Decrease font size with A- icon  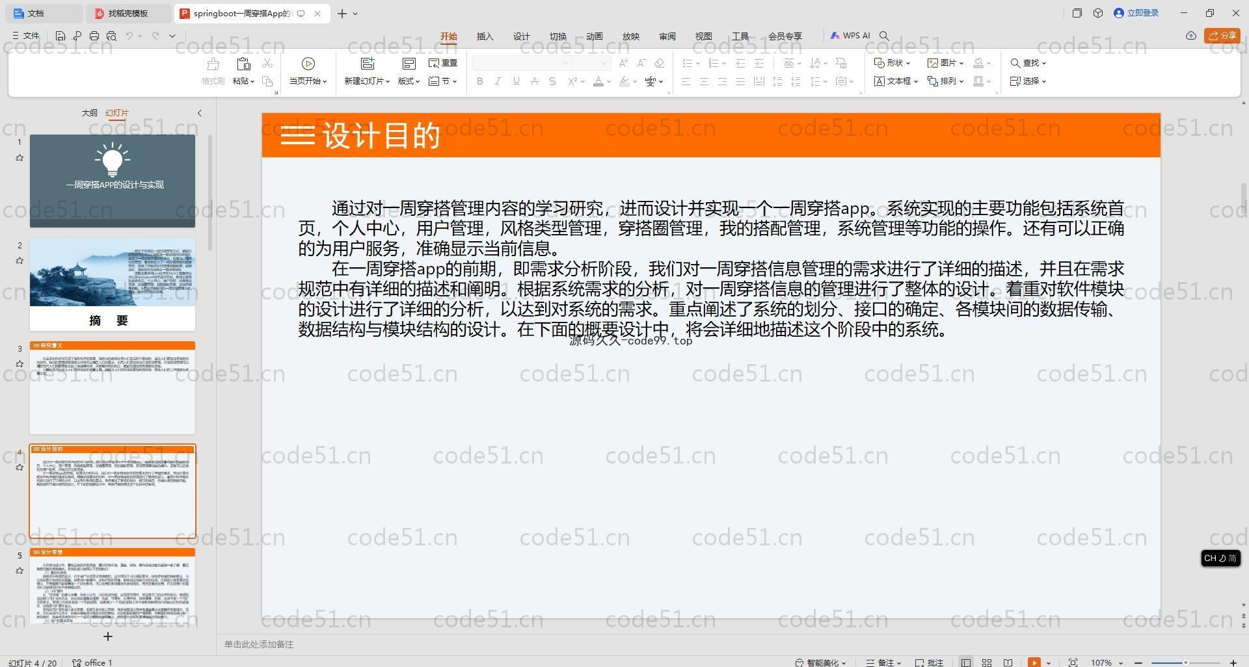[x=641, y=63]
